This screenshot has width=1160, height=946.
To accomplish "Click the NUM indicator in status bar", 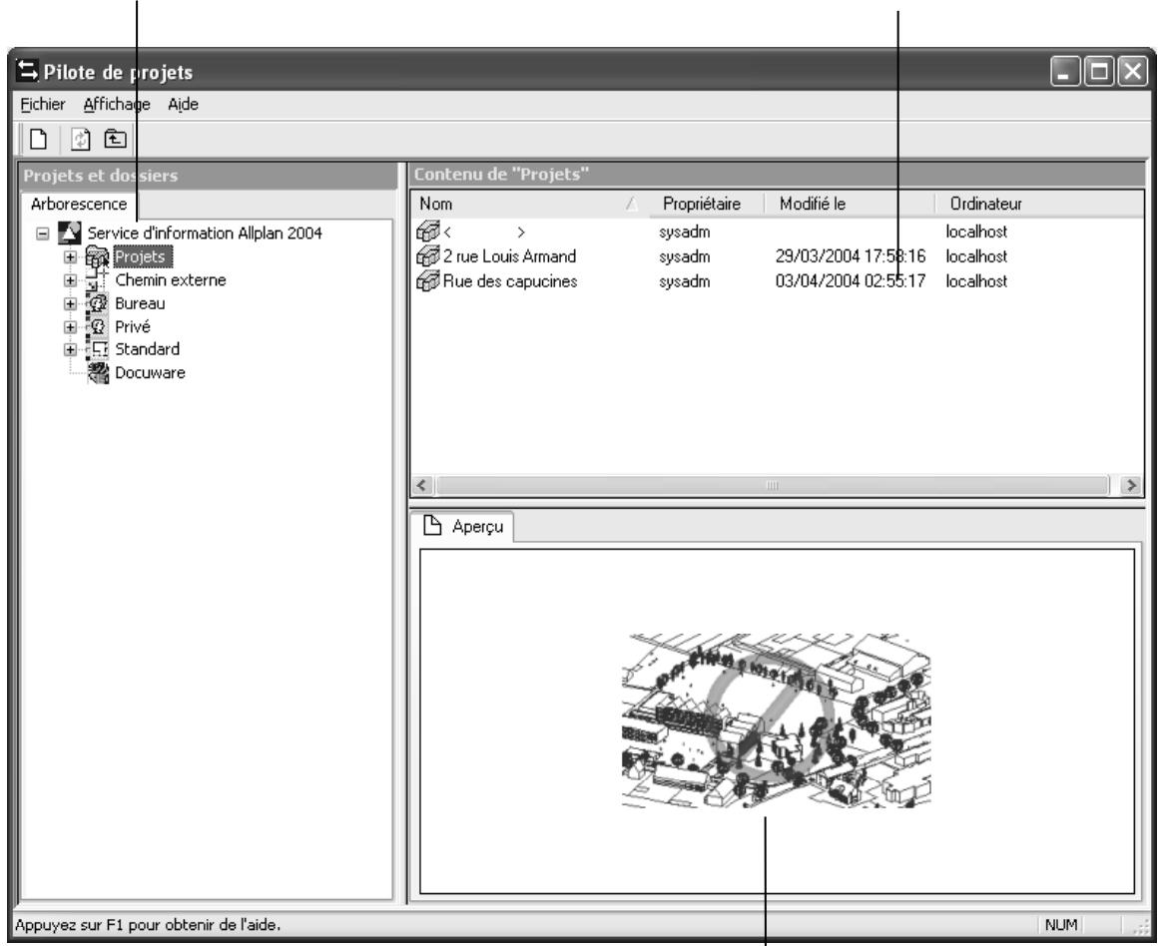I will tap(1061, 925).
